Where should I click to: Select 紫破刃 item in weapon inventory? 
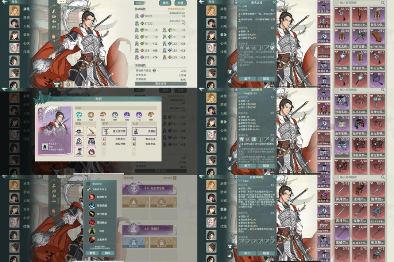(342, 235)
